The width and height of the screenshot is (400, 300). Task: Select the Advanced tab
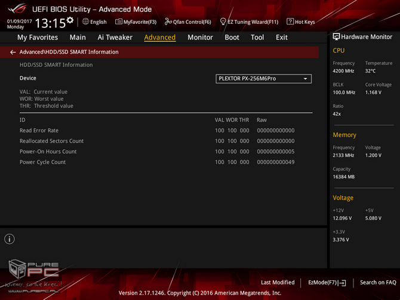159,37
